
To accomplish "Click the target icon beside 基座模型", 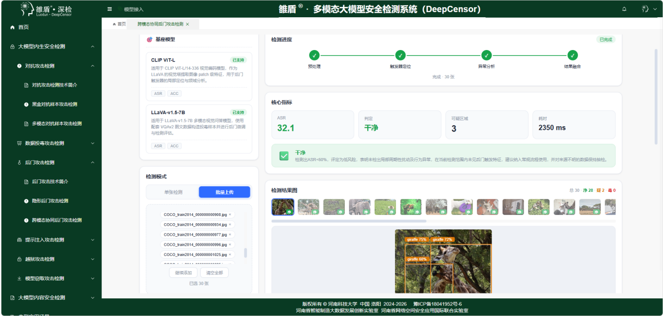I will click(149, 40).
